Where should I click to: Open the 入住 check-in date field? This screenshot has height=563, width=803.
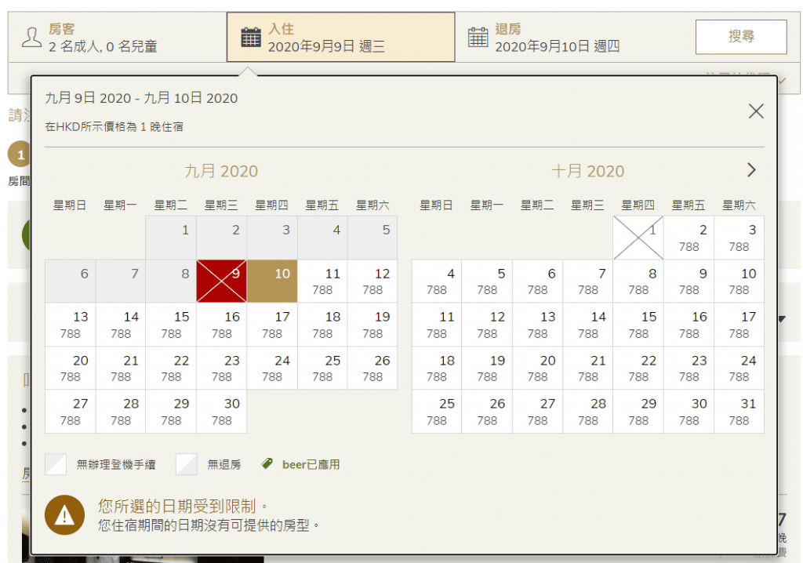(x=340, y=37)
